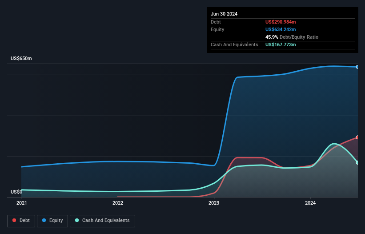The width and height of the screenshot is (365, 234).
Task: Select the 2021 x-axis label
Action: [x=22, y=203]
